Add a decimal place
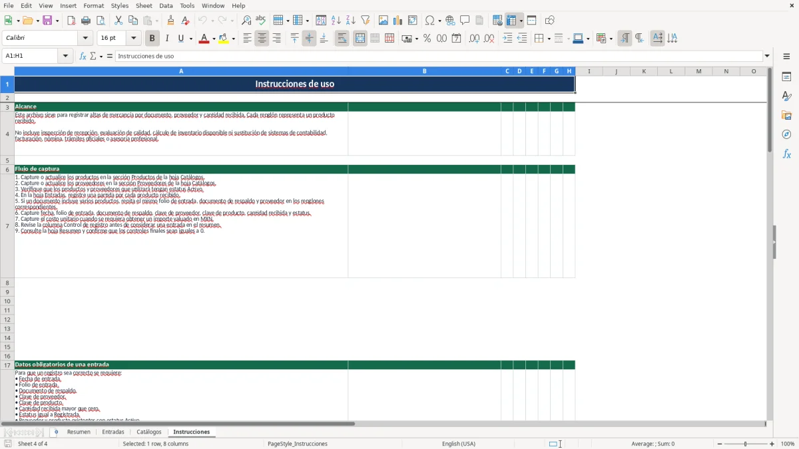Screen dimensions: 799x449 coord(474,39)
